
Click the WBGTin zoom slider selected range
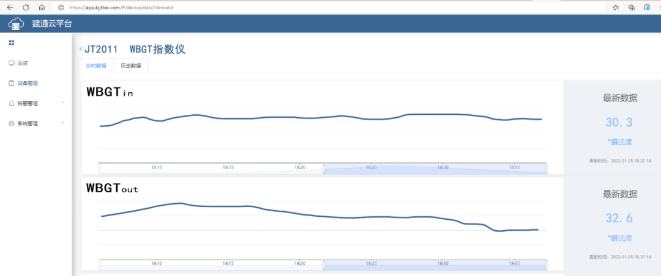point(435,169)
